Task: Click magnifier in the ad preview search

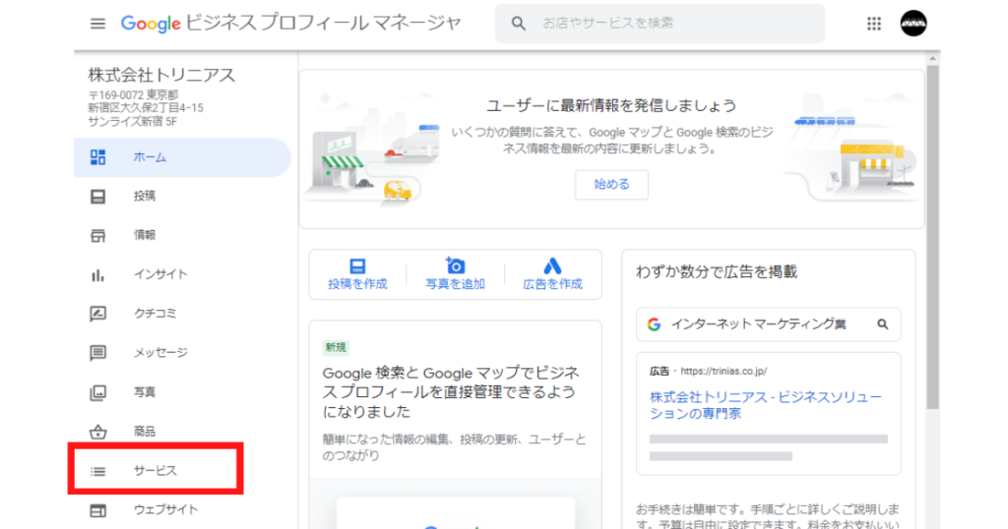Action: pos(883,324)
